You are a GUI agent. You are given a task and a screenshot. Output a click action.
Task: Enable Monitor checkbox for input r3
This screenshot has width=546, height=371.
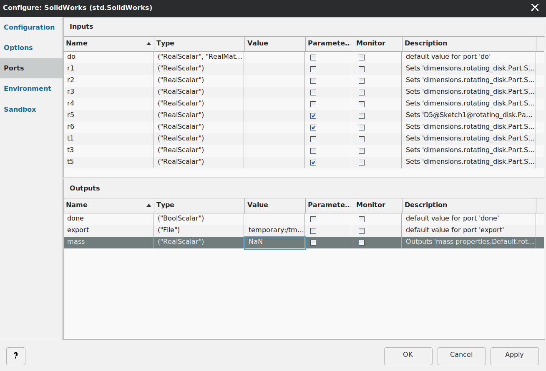pos(362,93)
